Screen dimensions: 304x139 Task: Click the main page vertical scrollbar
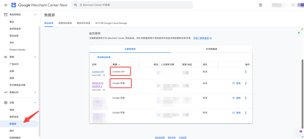click(x=302, y=93)
